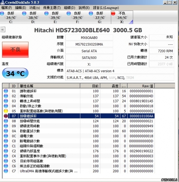Click status orb of row C1 磁頭升降週期數
179x182 pixels.
click(x=6, y=146)
